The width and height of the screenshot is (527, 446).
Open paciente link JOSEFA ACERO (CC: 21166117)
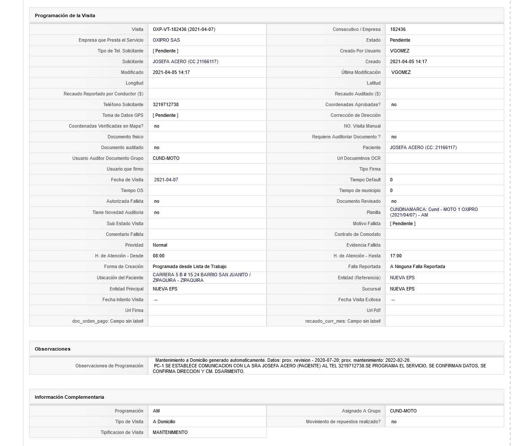423,147
